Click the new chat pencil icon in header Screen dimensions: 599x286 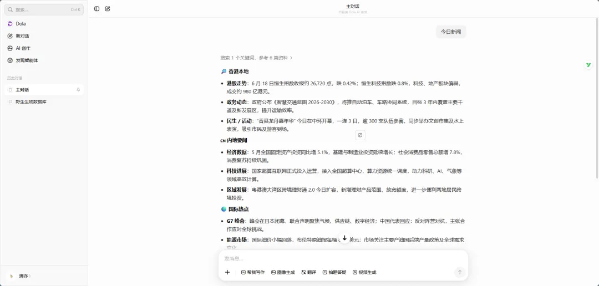coord(108,9)
